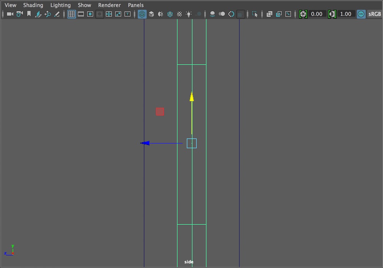Open the Show menu

84,5
